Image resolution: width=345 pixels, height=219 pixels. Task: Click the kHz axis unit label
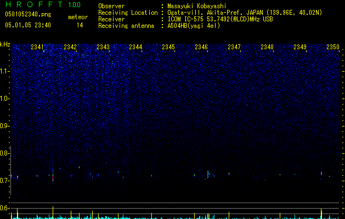5,44
